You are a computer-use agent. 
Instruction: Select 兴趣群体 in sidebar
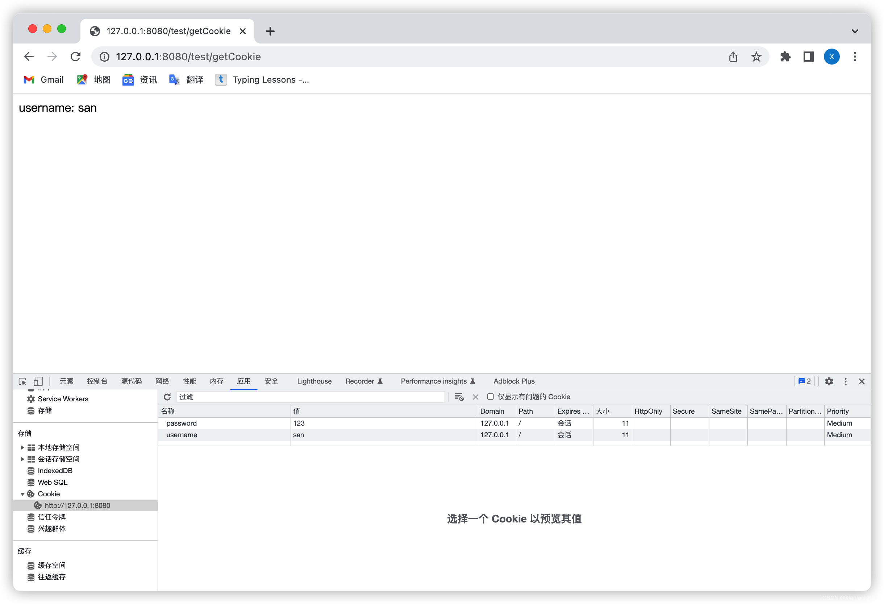[51, 529]
